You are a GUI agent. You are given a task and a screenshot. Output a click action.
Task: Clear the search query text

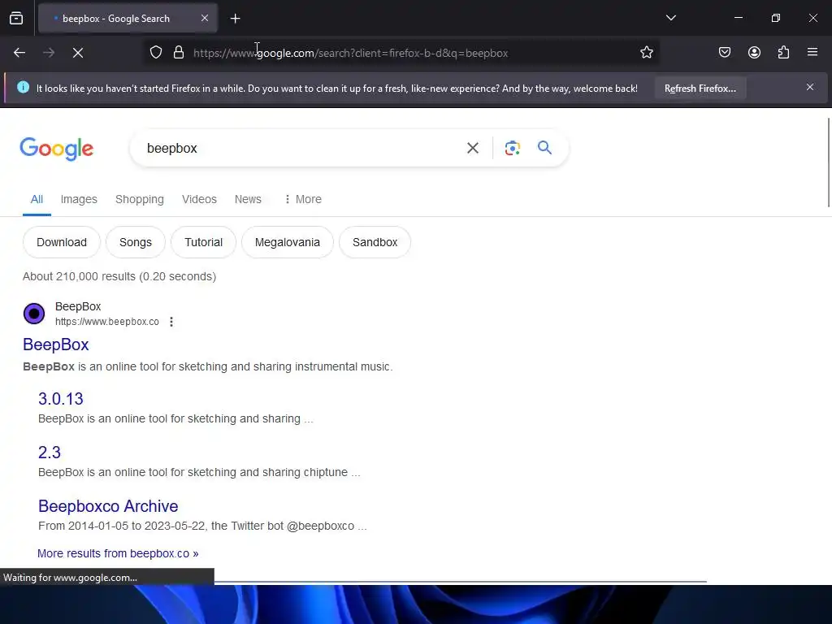(472, 148)
